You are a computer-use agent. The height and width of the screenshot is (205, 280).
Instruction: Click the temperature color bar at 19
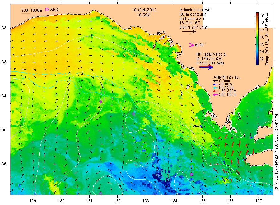(x=257, y=16)
